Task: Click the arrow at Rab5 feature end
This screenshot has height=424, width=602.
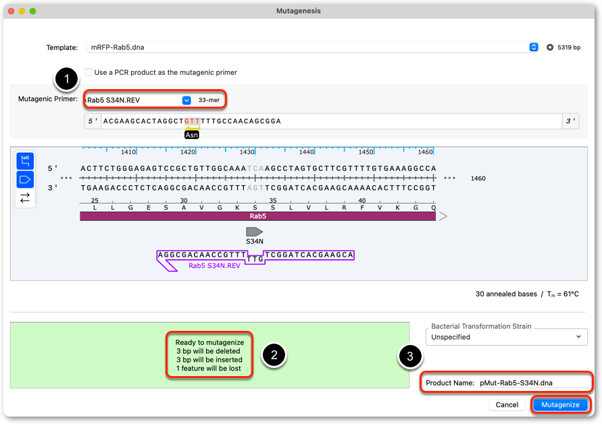Action: pos(443,217)
